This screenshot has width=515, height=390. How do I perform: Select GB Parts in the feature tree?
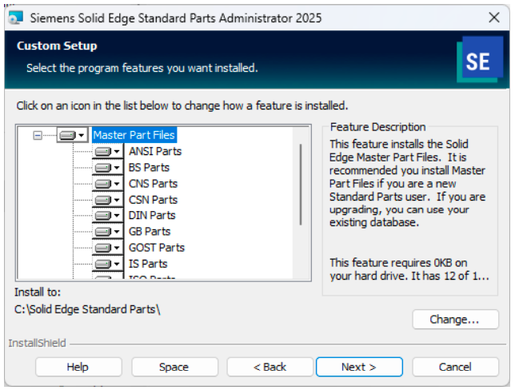click(x=150, y=232)
